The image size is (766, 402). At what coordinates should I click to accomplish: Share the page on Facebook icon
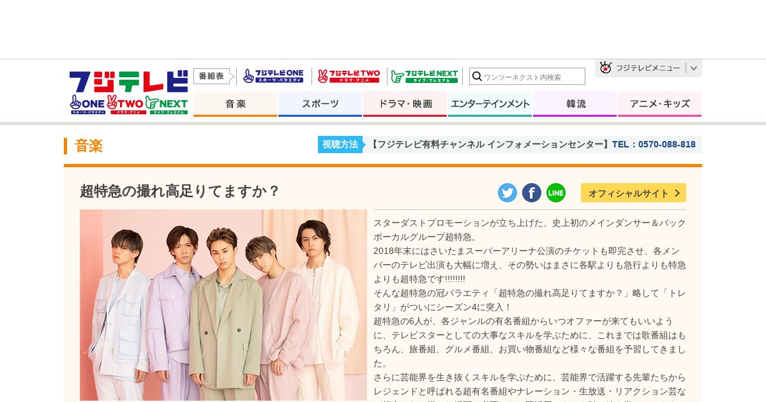532,193
